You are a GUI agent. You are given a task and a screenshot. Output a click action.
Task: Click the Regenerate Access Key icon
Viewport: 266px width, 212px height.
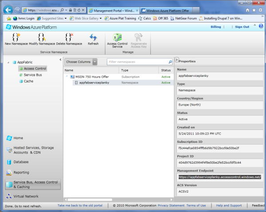pyautogui.click(x=138, y=37)
